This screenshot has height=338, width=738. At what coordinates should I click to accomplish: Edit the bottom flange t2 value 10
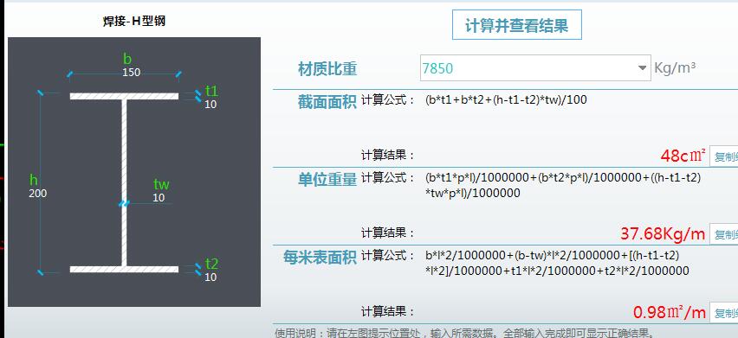click(210, 277)
